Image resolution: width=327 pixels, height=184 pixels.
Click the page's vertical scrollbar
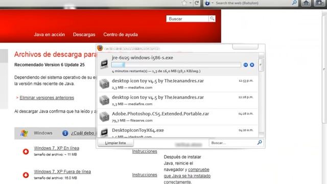point(324,69)
